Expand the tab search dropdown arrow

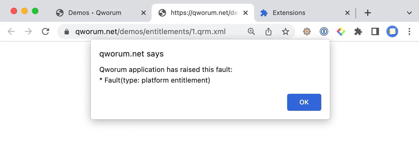pyautogui.click(x=409, y=13)
